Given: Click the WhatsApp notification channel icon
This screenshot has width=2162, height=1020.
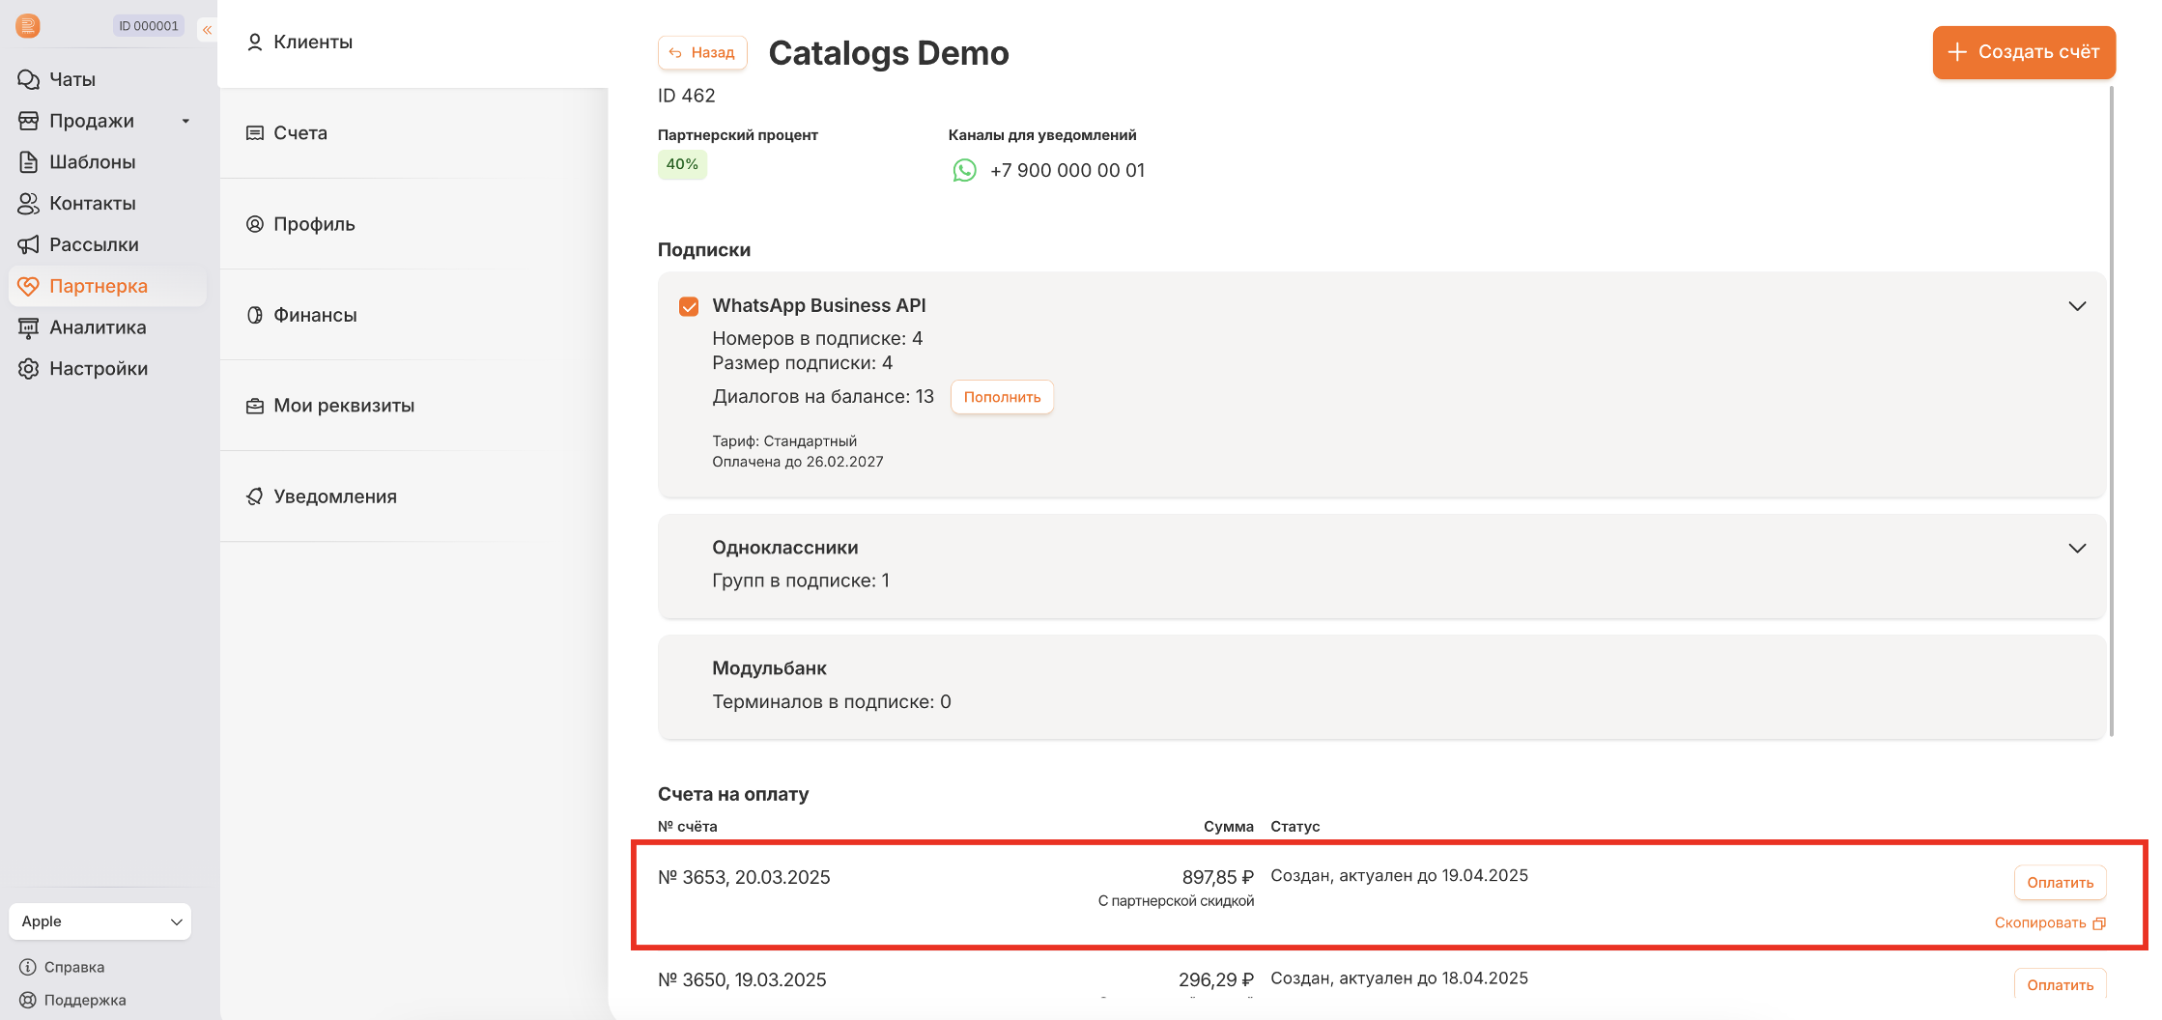Looking at the screenshot, I should point(964,171).
